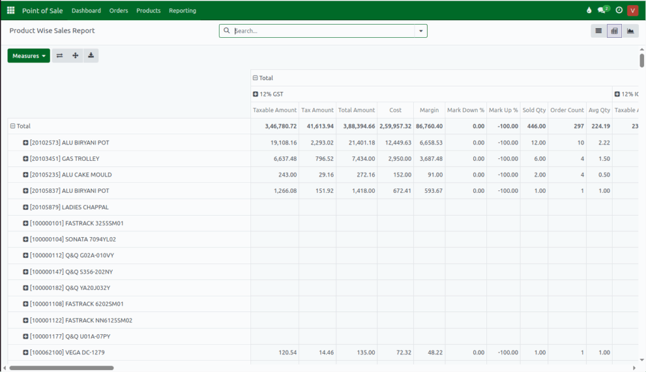
Task: Download the report as spreadsheet
Action: point(91,55)
